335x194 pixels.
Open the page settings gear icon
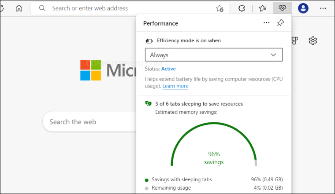(313, 40)
